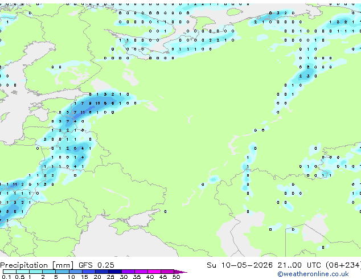The height and width of the screenshot is (279, 361).
Task: Click the date text 'Su 10-05-2026'
Action: pos(240,265)
